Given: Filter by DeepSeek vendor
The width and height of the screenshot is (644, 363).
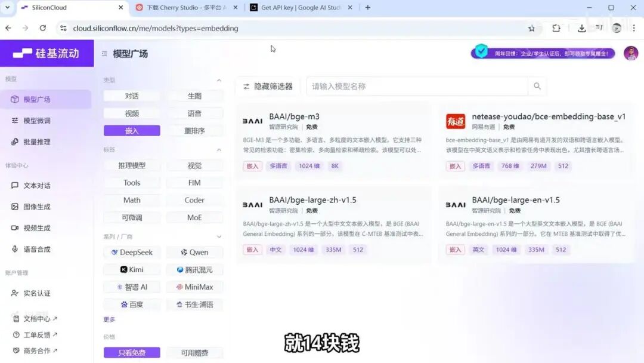Looking at the screenshot, I should [132, 253].
